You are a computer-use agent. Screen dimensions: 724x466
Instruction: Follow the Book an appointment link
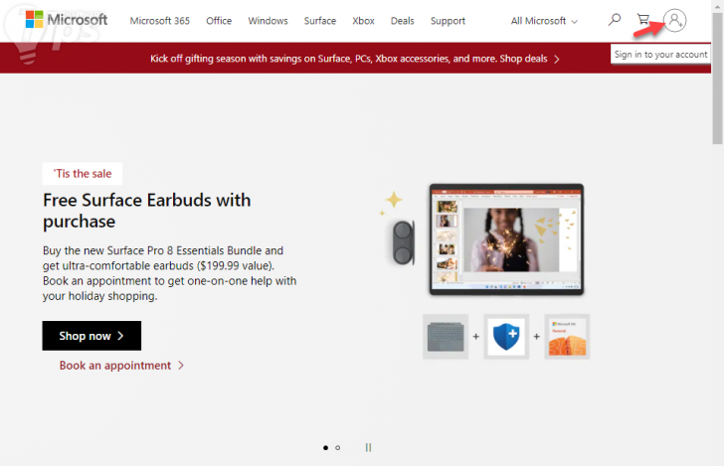(121, 366)
